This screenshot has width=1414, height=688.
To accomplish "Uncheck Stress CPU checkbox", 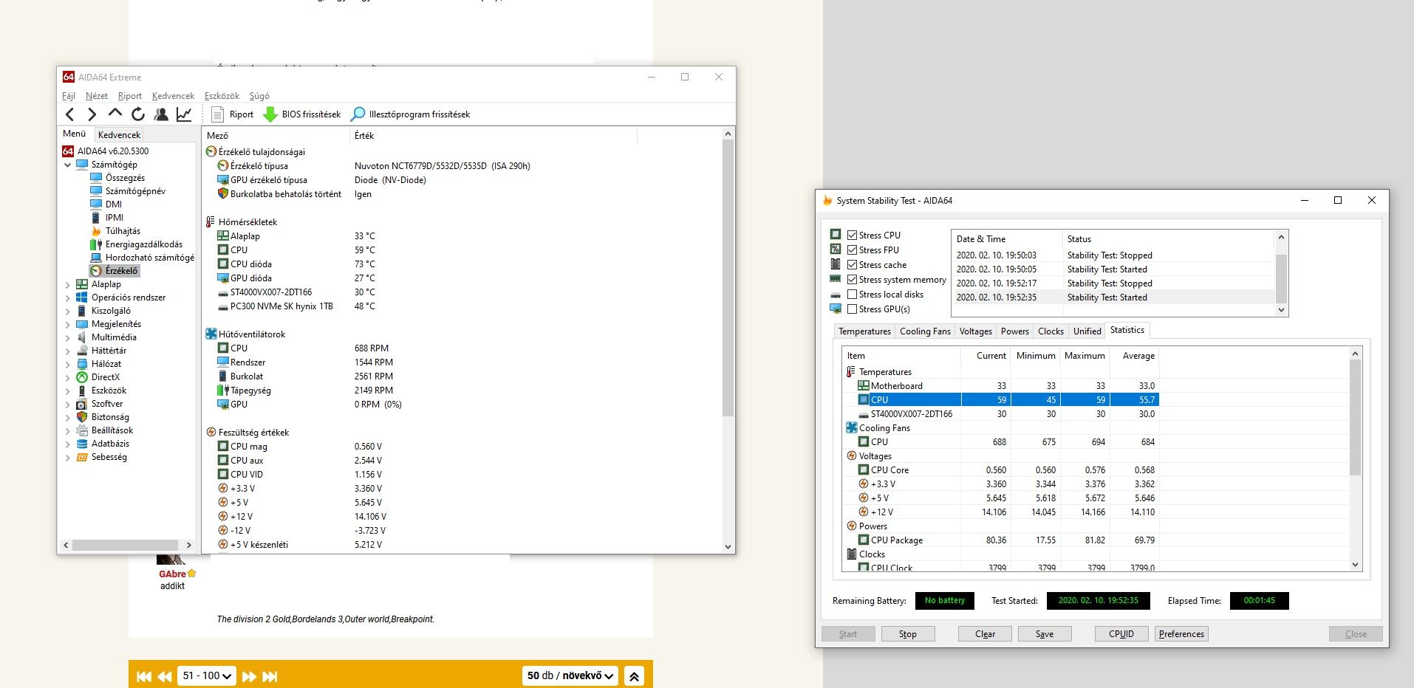I will (853, 235).
